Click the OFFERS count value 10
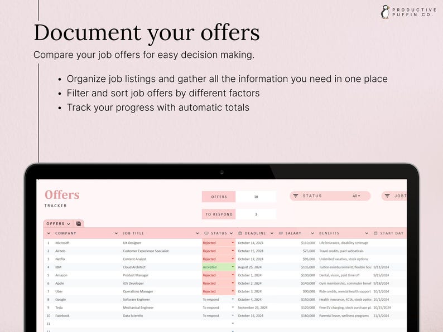This screenshot has height=332, width=443. tap(256, 197)
